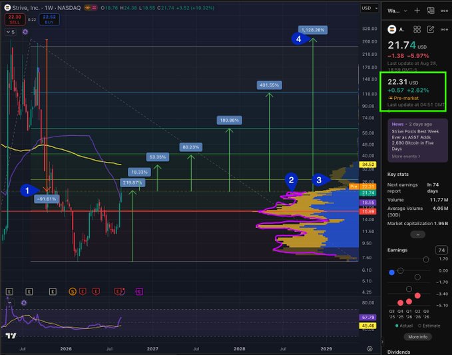Collapse the right sidebar using the edge arrow
This screenshot has width=452, height=355.
click(383, 342)
